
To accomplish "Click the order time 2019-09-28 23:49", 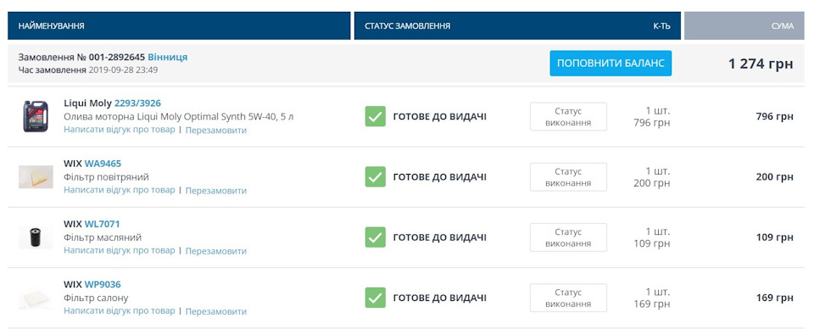I will 123,70.
